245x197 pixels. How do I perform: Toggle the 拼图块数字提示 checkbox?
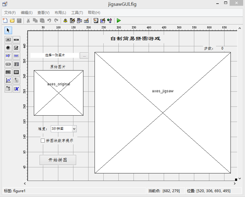[x=43, y=140]
